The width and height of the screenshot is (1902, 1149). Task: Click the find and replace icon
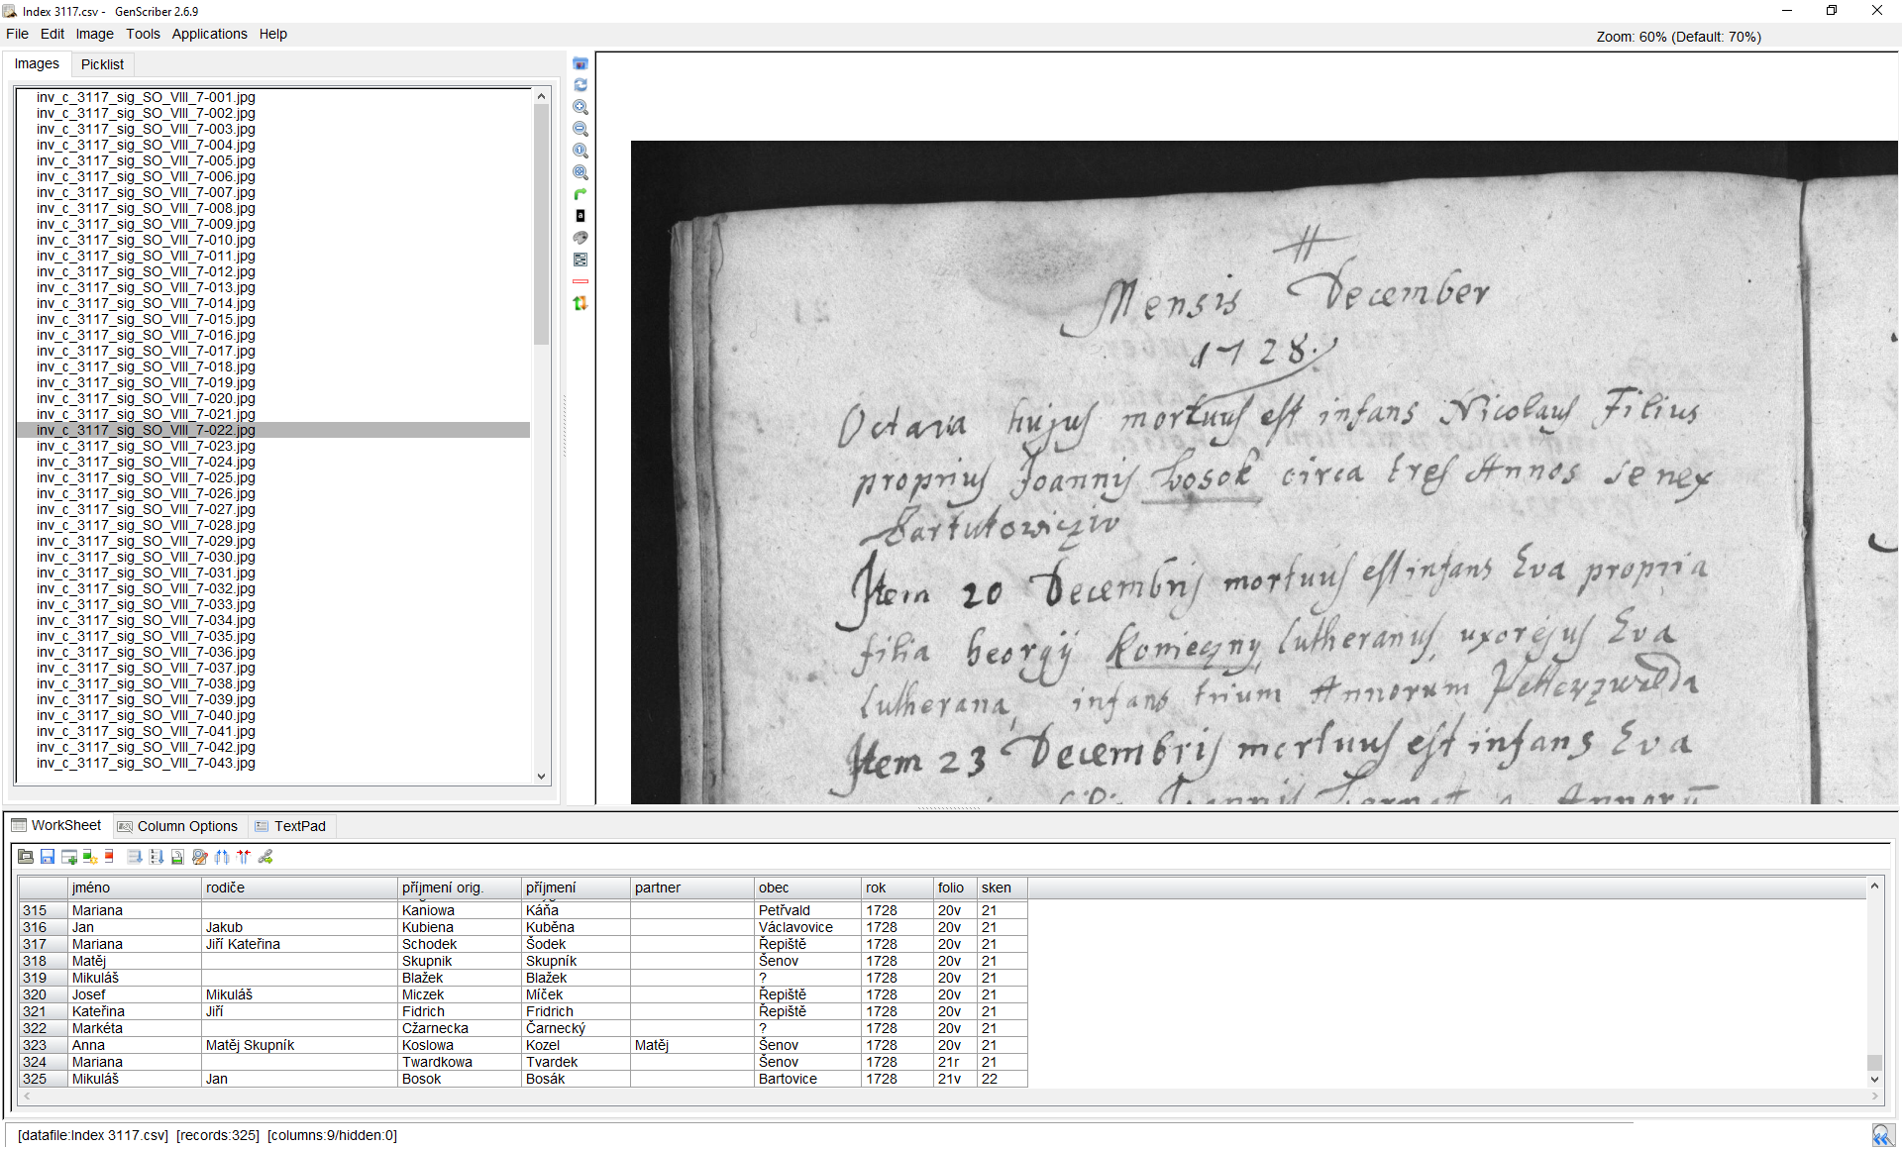[200, 857]
